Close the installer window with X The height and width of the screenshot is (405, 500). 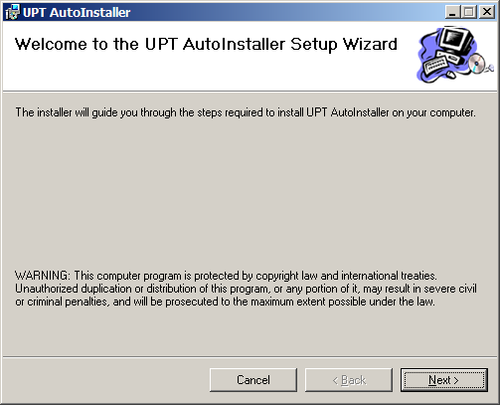coord(487,12)
